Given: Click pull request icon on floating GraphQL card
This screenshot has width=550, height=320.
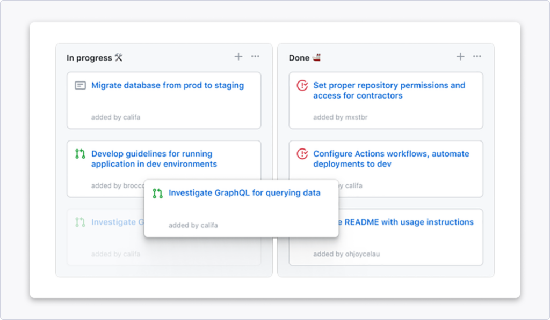Looking at the screenshot, I should pyautogui.click(x=157, y=194).
